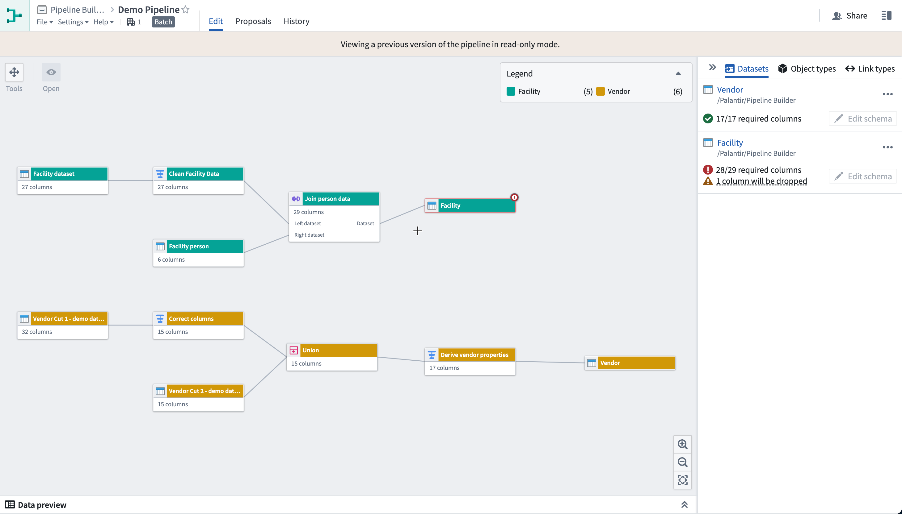
Task: Select the Datasets tab
Action: [747, 68]
